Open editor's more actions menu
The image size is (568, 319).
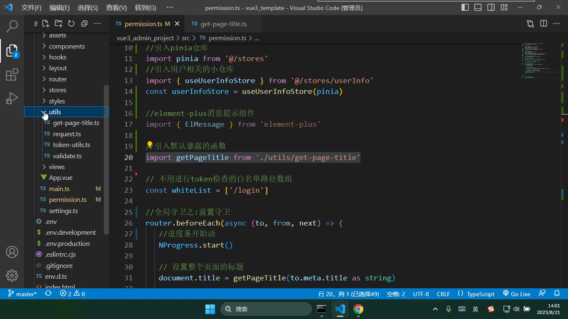click(x=556, y=24)
